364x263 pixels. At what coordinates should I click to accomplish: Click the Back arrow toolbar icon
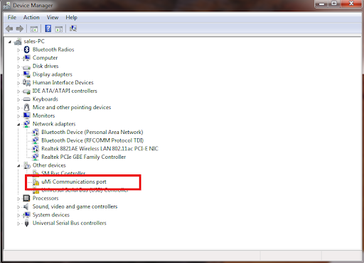(x=9, y=29)
